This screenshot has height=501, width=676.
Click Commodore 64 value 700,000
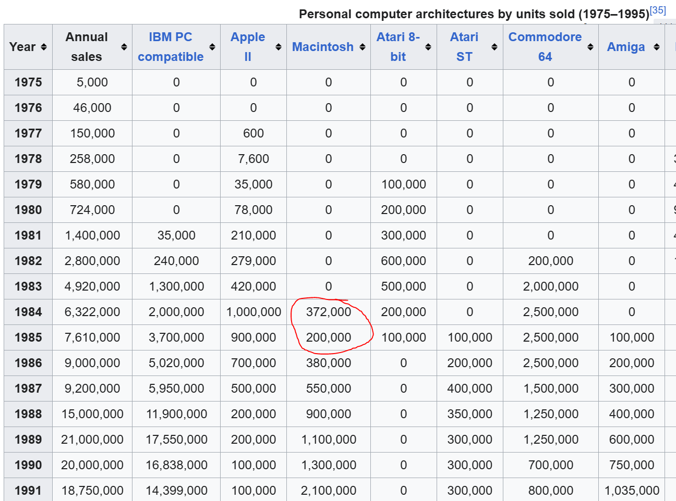(x=551, y=465)
